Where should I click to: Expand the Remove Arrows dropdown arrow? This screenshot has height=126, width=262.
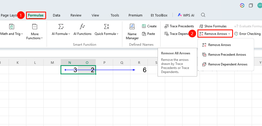229,34
